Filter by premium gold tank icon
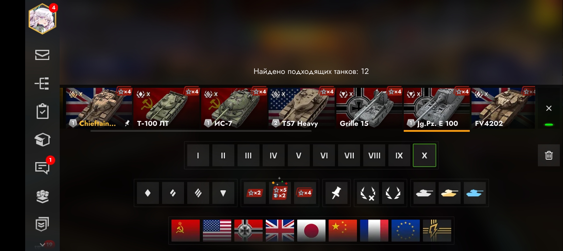 point(449,193)
